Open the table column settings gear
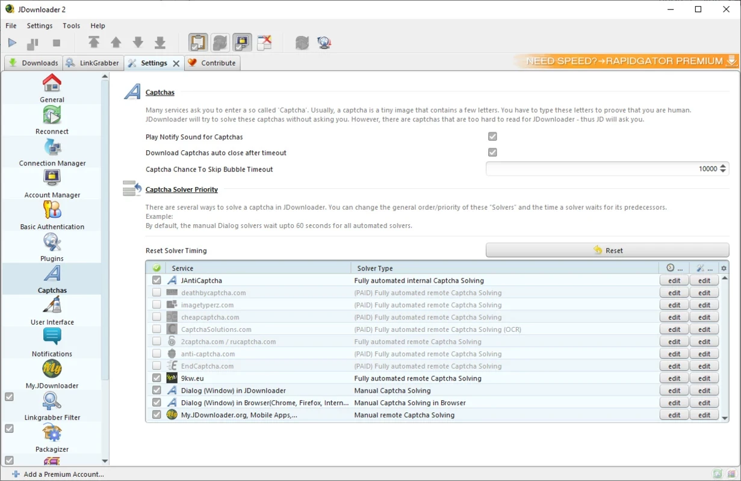Image resolution: width=741 pixels, height=481 pixels. pyautogui.click(x=724, y=268)
